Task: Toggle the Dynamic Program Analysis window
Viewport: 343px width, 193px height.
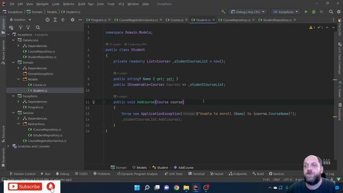Action: (137, 174)
